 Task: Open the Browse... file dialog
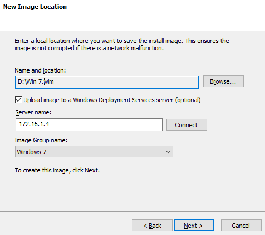point(223,81)
